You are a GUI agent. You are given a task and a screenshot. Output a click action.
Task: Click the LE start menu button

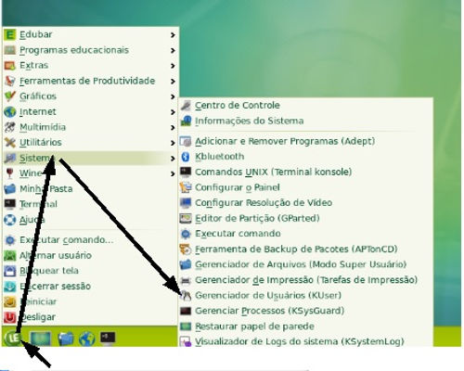[x=13, y=339]
